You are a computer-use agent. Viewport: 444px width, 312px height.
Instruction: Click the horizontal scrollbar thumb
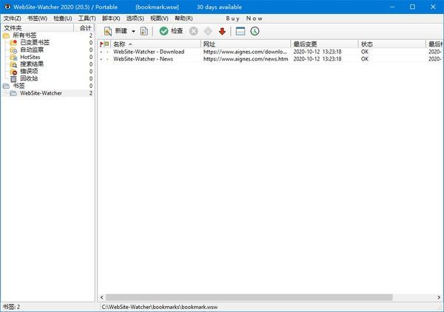pyautogui.click(x=249, y=297)
